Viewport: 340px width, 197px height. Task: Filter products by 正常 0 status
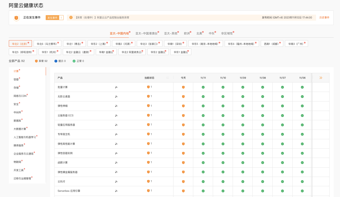(78, 61)
